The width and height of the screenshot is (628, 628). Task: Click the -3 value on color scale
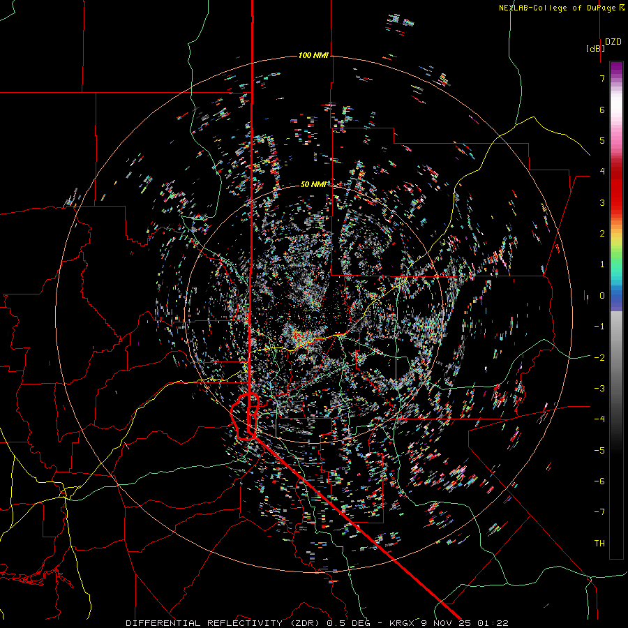tap(599, 389)
